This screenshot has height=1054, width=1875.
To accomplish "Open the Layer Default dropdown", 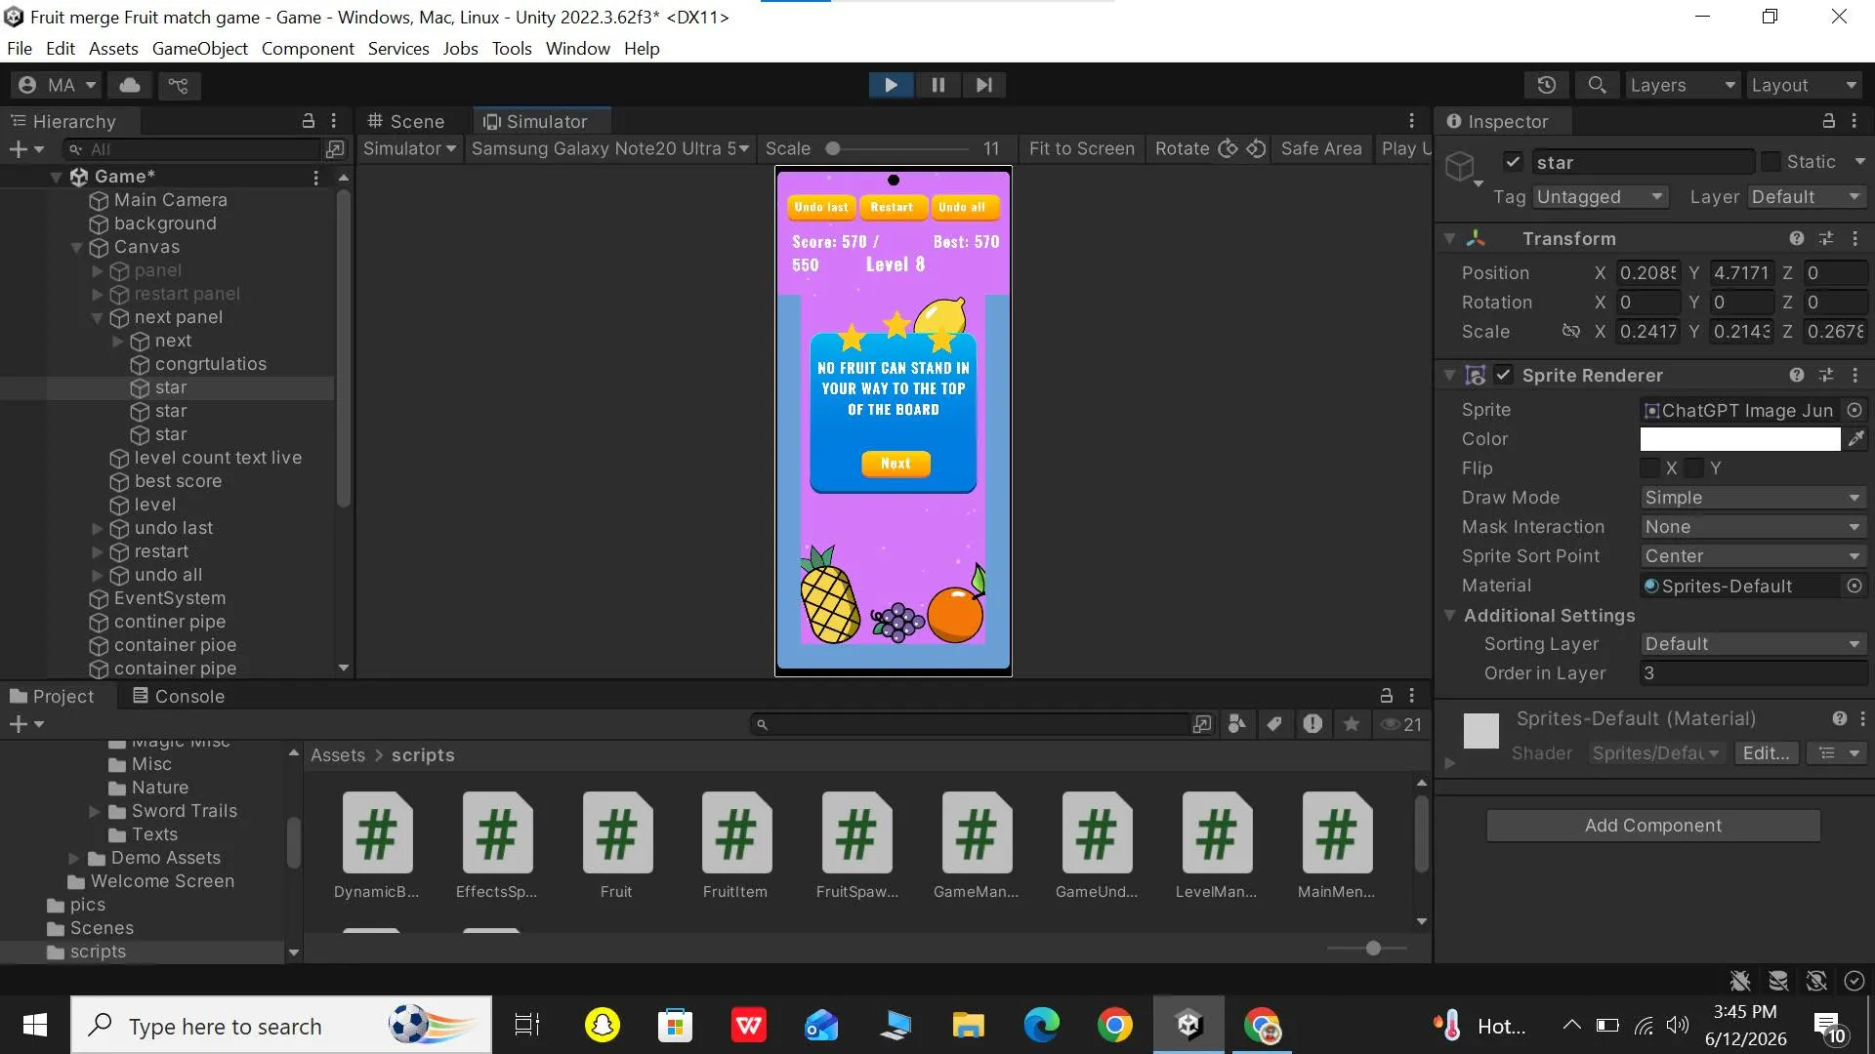I will (1807, 197).
